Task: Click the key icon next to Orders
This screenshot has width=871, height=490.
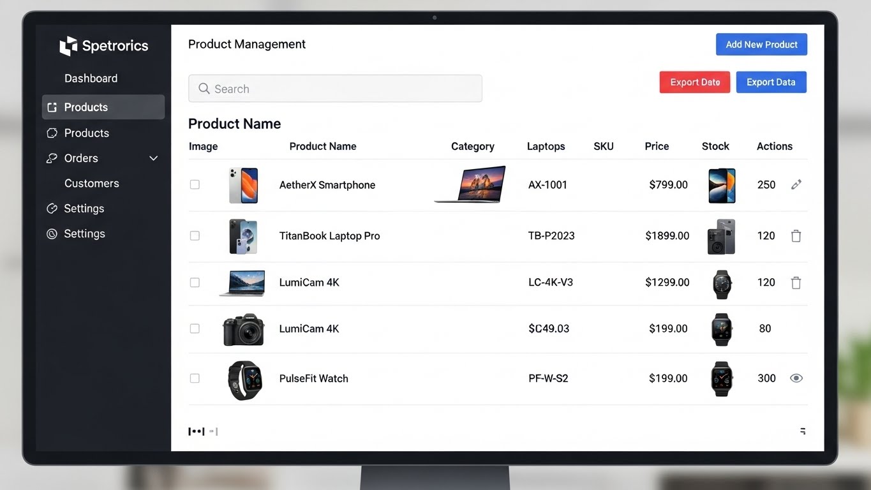Action: tap(52, 158)
